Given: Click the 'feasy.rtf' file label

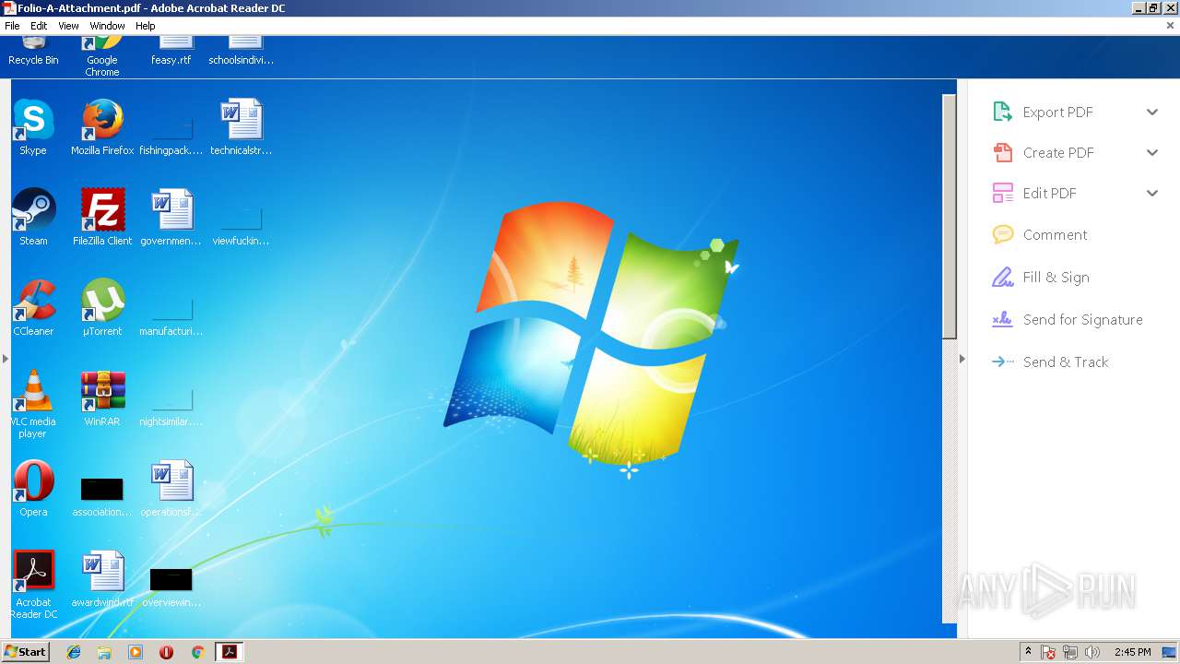Looking at the screenshot, I should [171, 60].
